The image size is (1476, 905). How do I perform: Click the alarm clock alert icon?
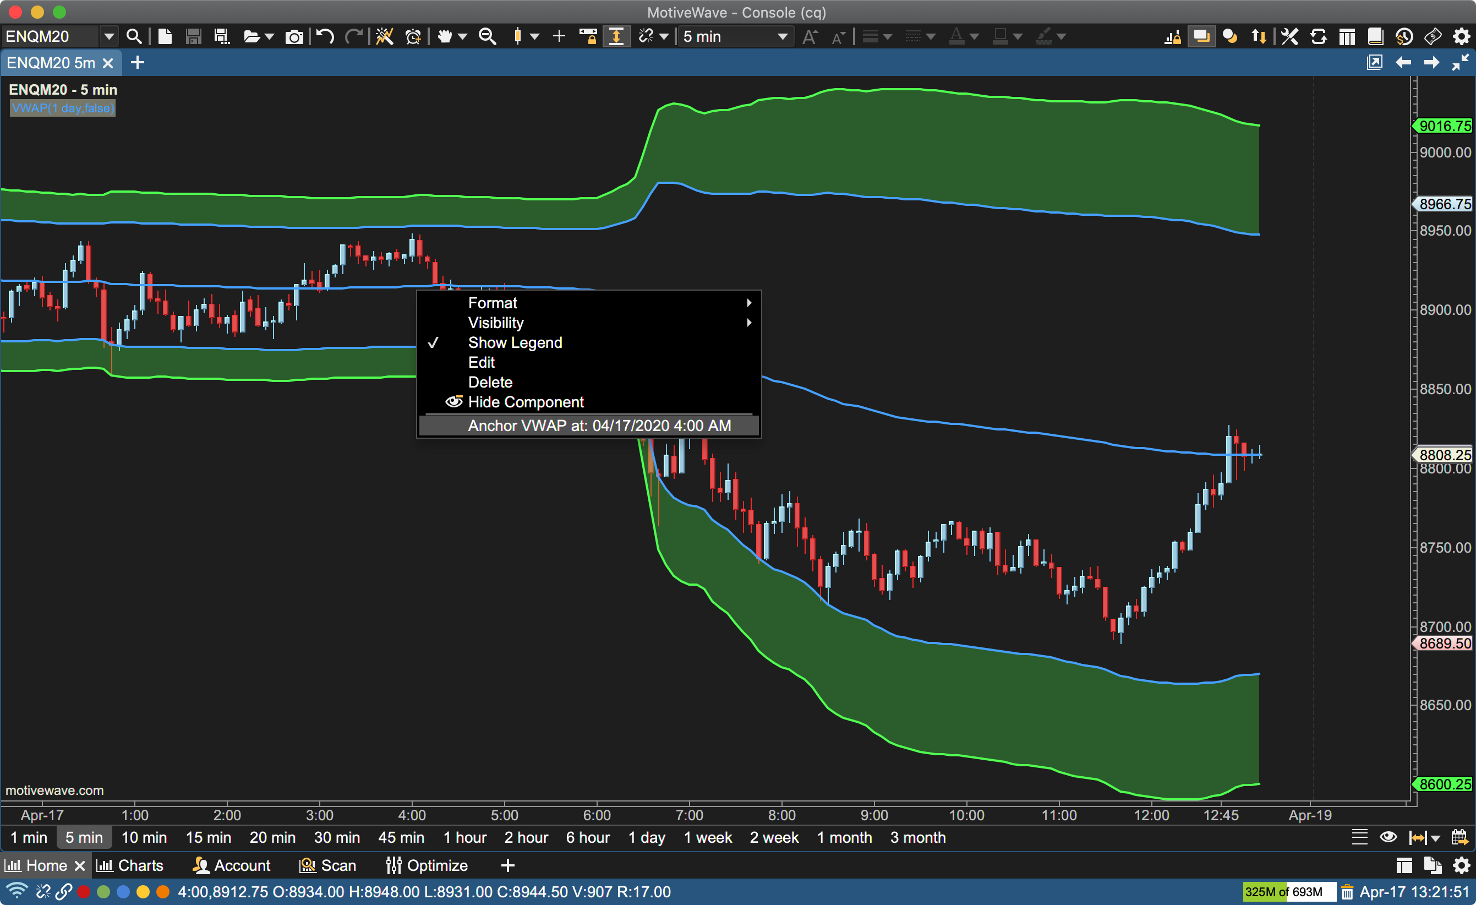click(413, 37)
